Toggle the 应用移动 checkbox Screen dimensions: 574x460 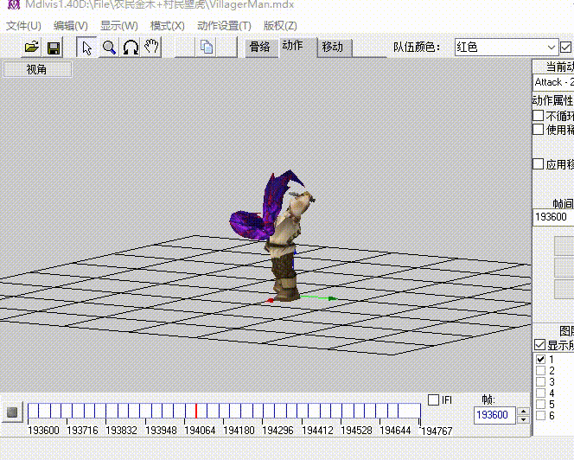(x=538, y=163)
